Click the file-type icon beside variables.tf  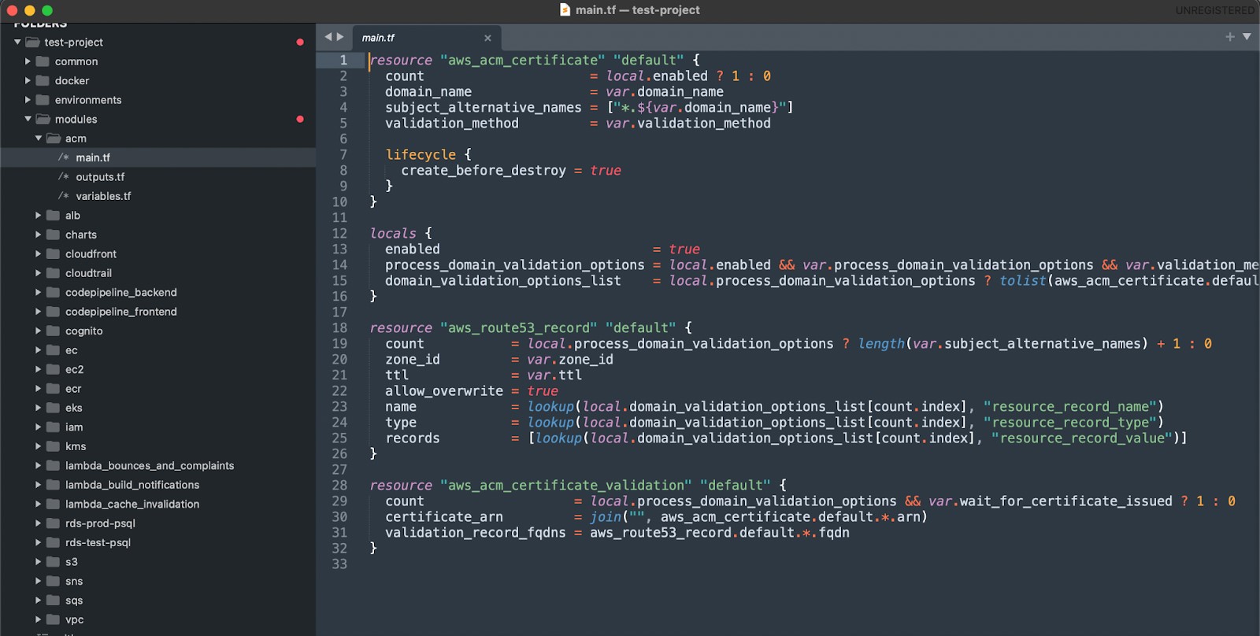(x=63, y=196)
